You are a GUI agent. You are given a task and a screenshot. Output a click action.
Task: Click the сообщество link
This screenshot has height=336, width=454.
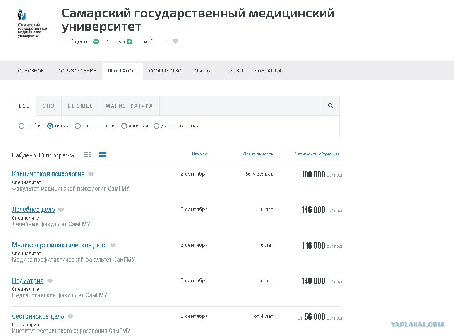[x=76, y=42]
